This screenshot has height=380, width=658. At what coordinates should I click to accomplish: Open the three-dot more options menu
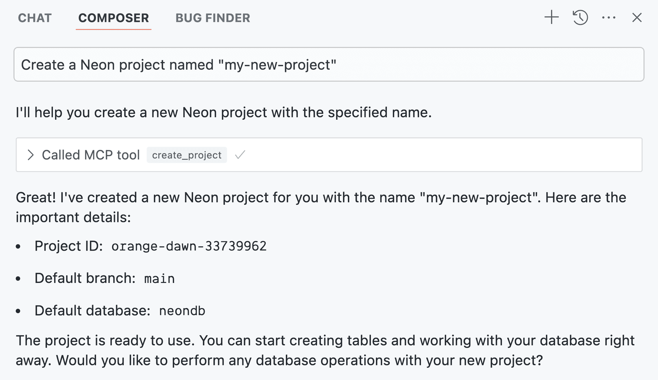pyautogui.click(x=609, y=17)
